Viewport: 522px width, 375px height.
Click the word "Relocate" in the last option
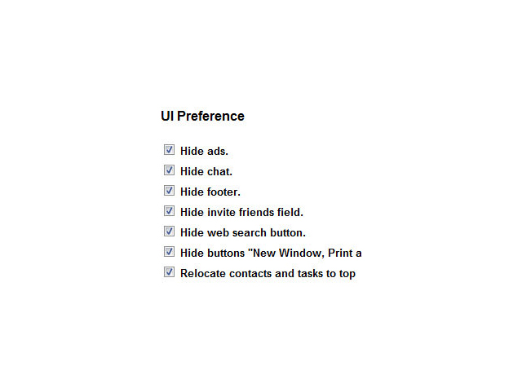pos(204,274)
